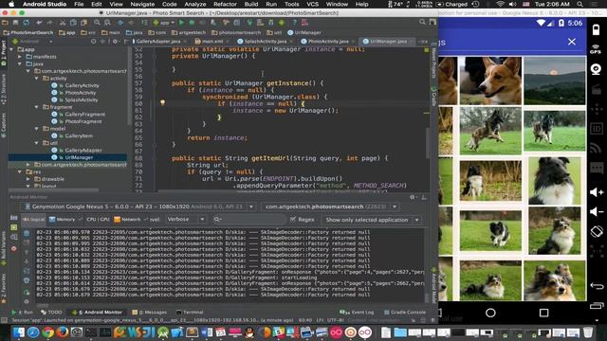The height and width of the screenshot is (341, 607).
Task: Open the Terminal tool window
Action: 190,312
